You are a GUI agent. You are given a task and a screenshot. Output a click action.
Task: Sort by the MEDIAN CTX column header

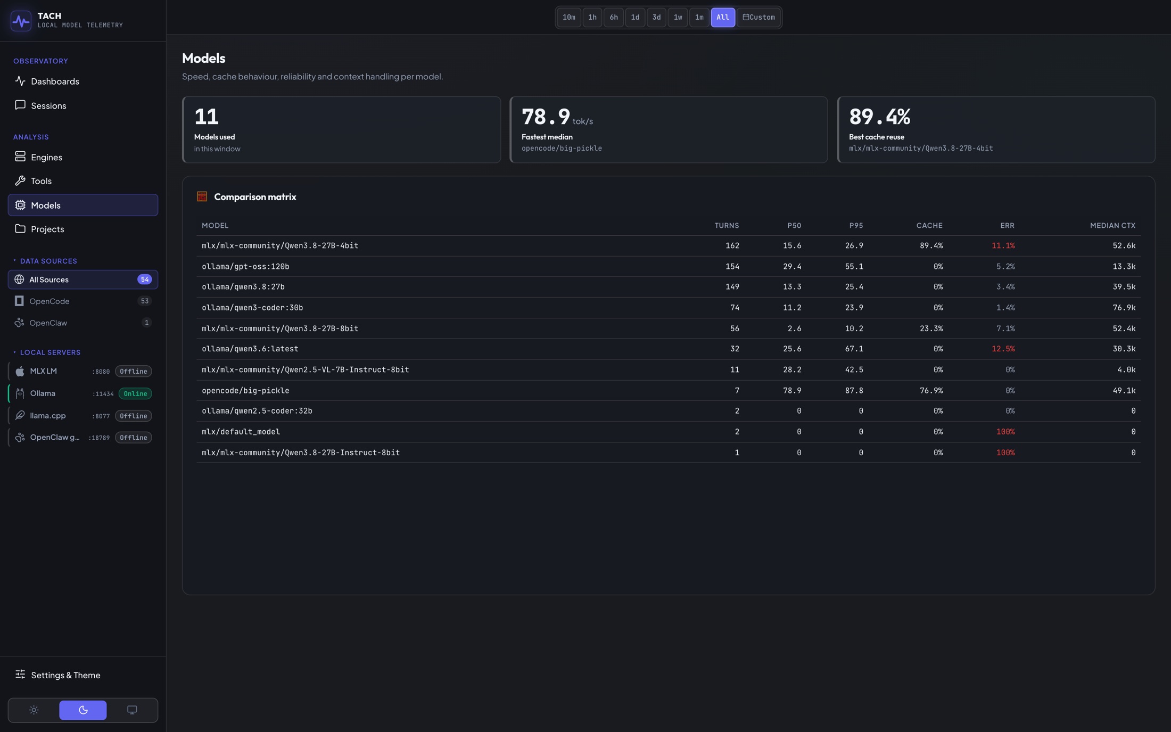[1112, 225]
